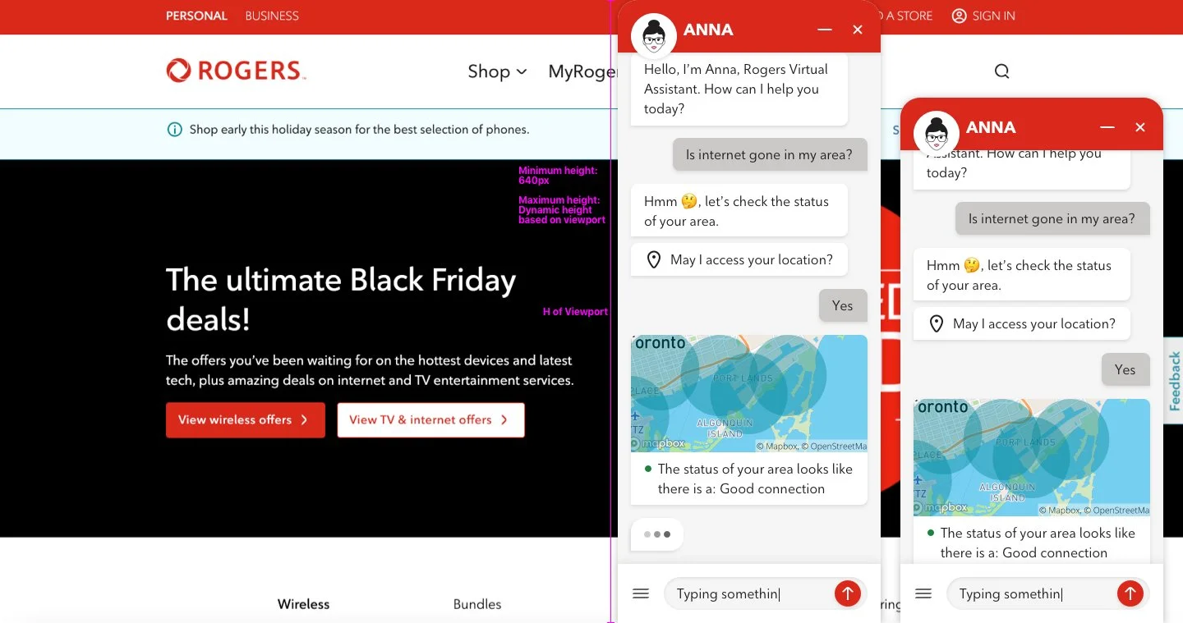Switch to the Personal tab
Image resolution: width=1183 pixels, height=623 pixels.
click(x=196, y=16)
